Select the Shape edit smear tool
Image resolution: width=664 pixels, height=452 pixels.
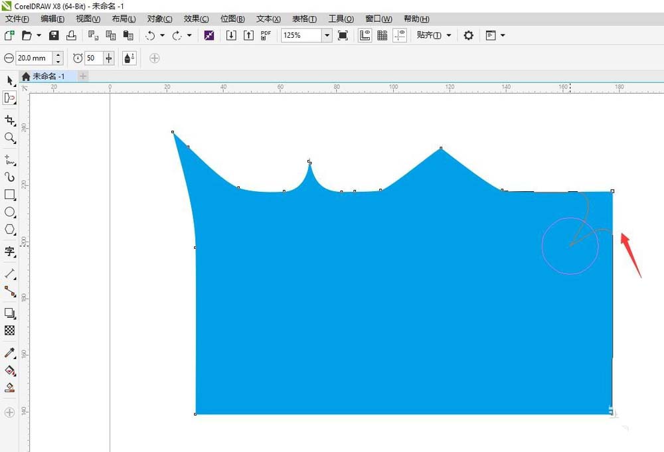pyautogui.click(x=10, y=98)
